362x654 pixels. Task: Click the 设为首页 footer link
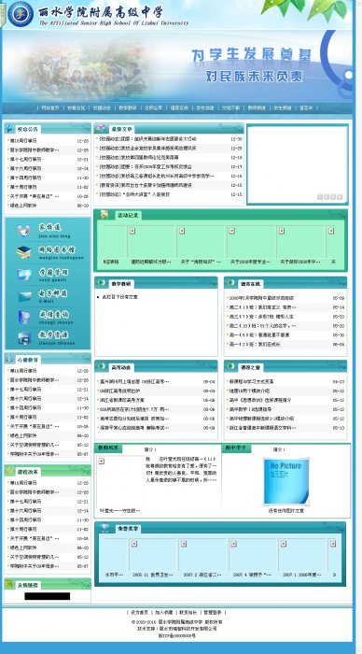click(140, 613)
